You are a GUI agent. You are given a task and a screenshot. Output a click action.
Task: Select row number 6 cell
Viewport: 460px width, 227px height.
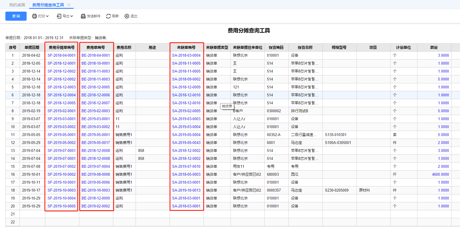point(12,95)
